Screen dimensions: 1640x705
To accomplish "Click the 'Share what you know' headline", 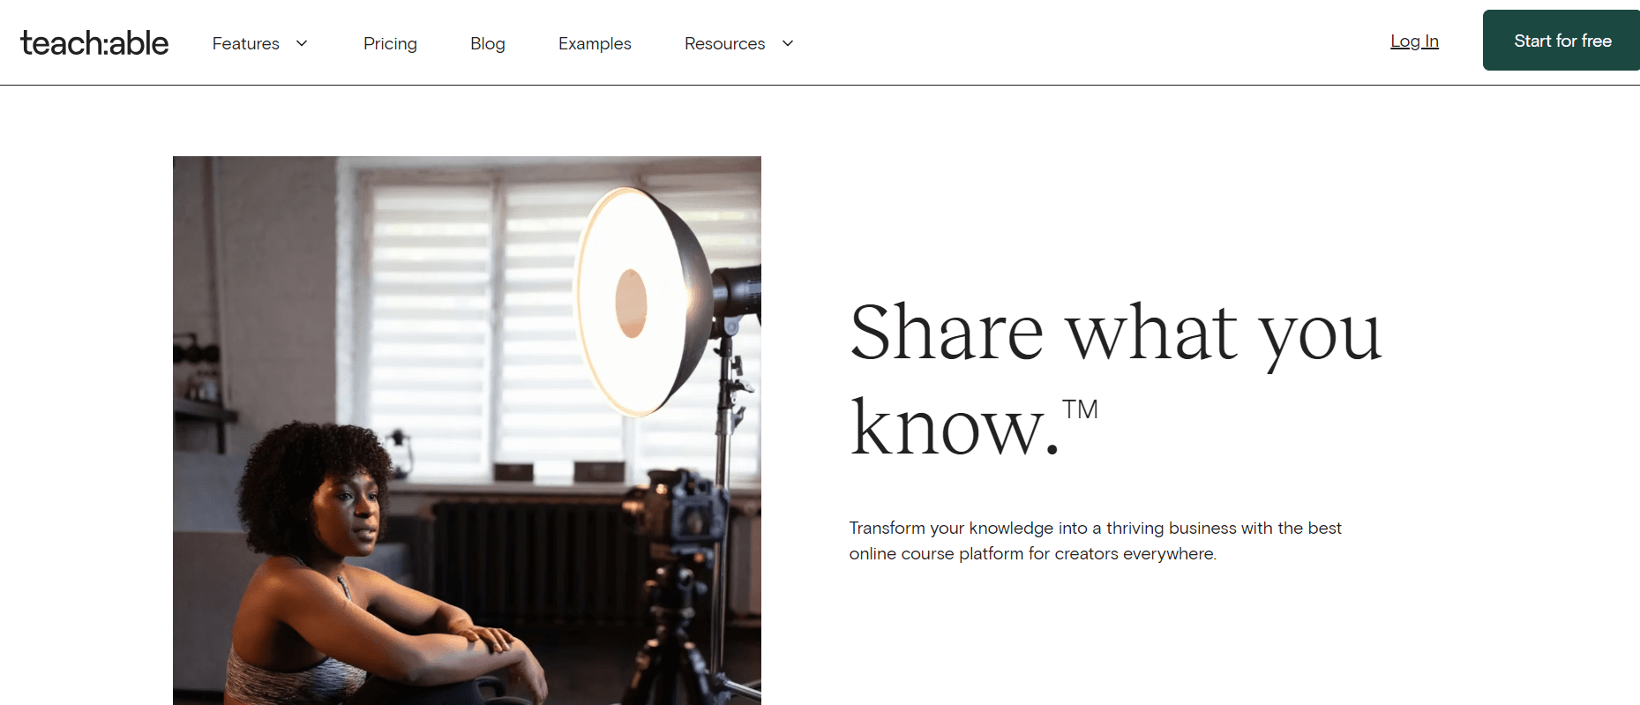I will (x=1115, y=379).
